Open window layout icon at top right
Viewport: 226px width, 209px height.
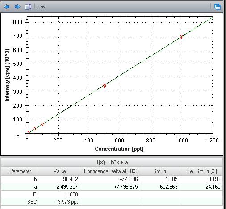pyautogui.click(x=218, y=7)
